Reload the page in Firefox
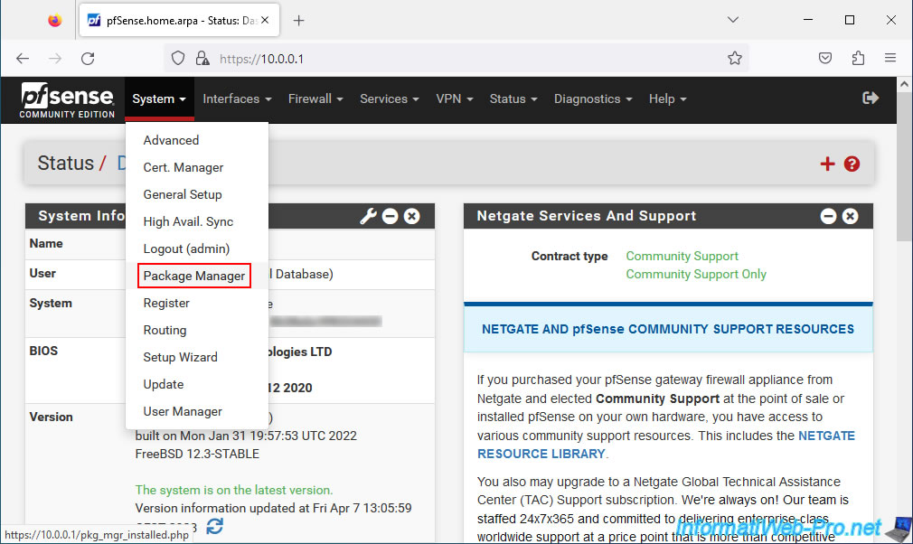Image resolution: width=913 pixels, height=544 pixels. click(x=88, y=58)
